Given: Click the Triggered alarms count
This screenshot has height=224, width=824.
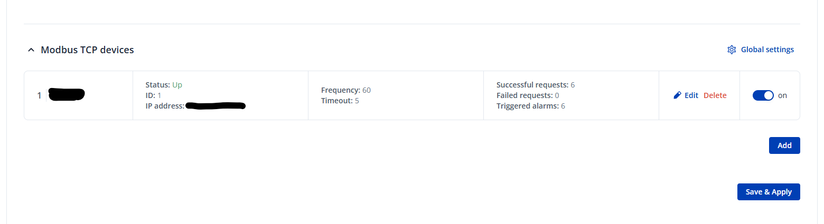Looking at the screenshot, I should point(563,106).
